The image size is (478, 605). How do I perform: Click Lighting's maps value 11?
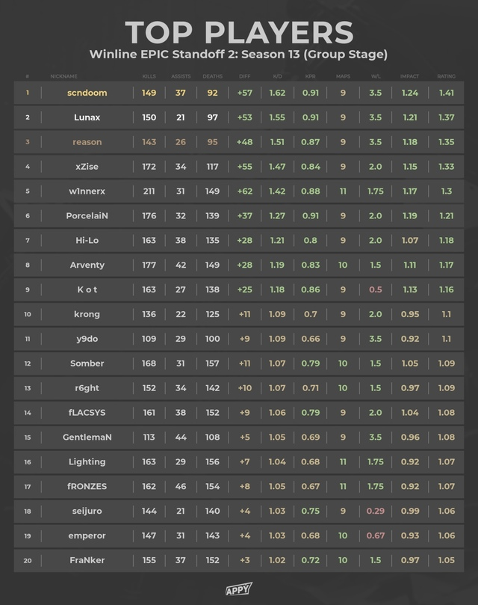pyautogui.click(x=343, y=462)
